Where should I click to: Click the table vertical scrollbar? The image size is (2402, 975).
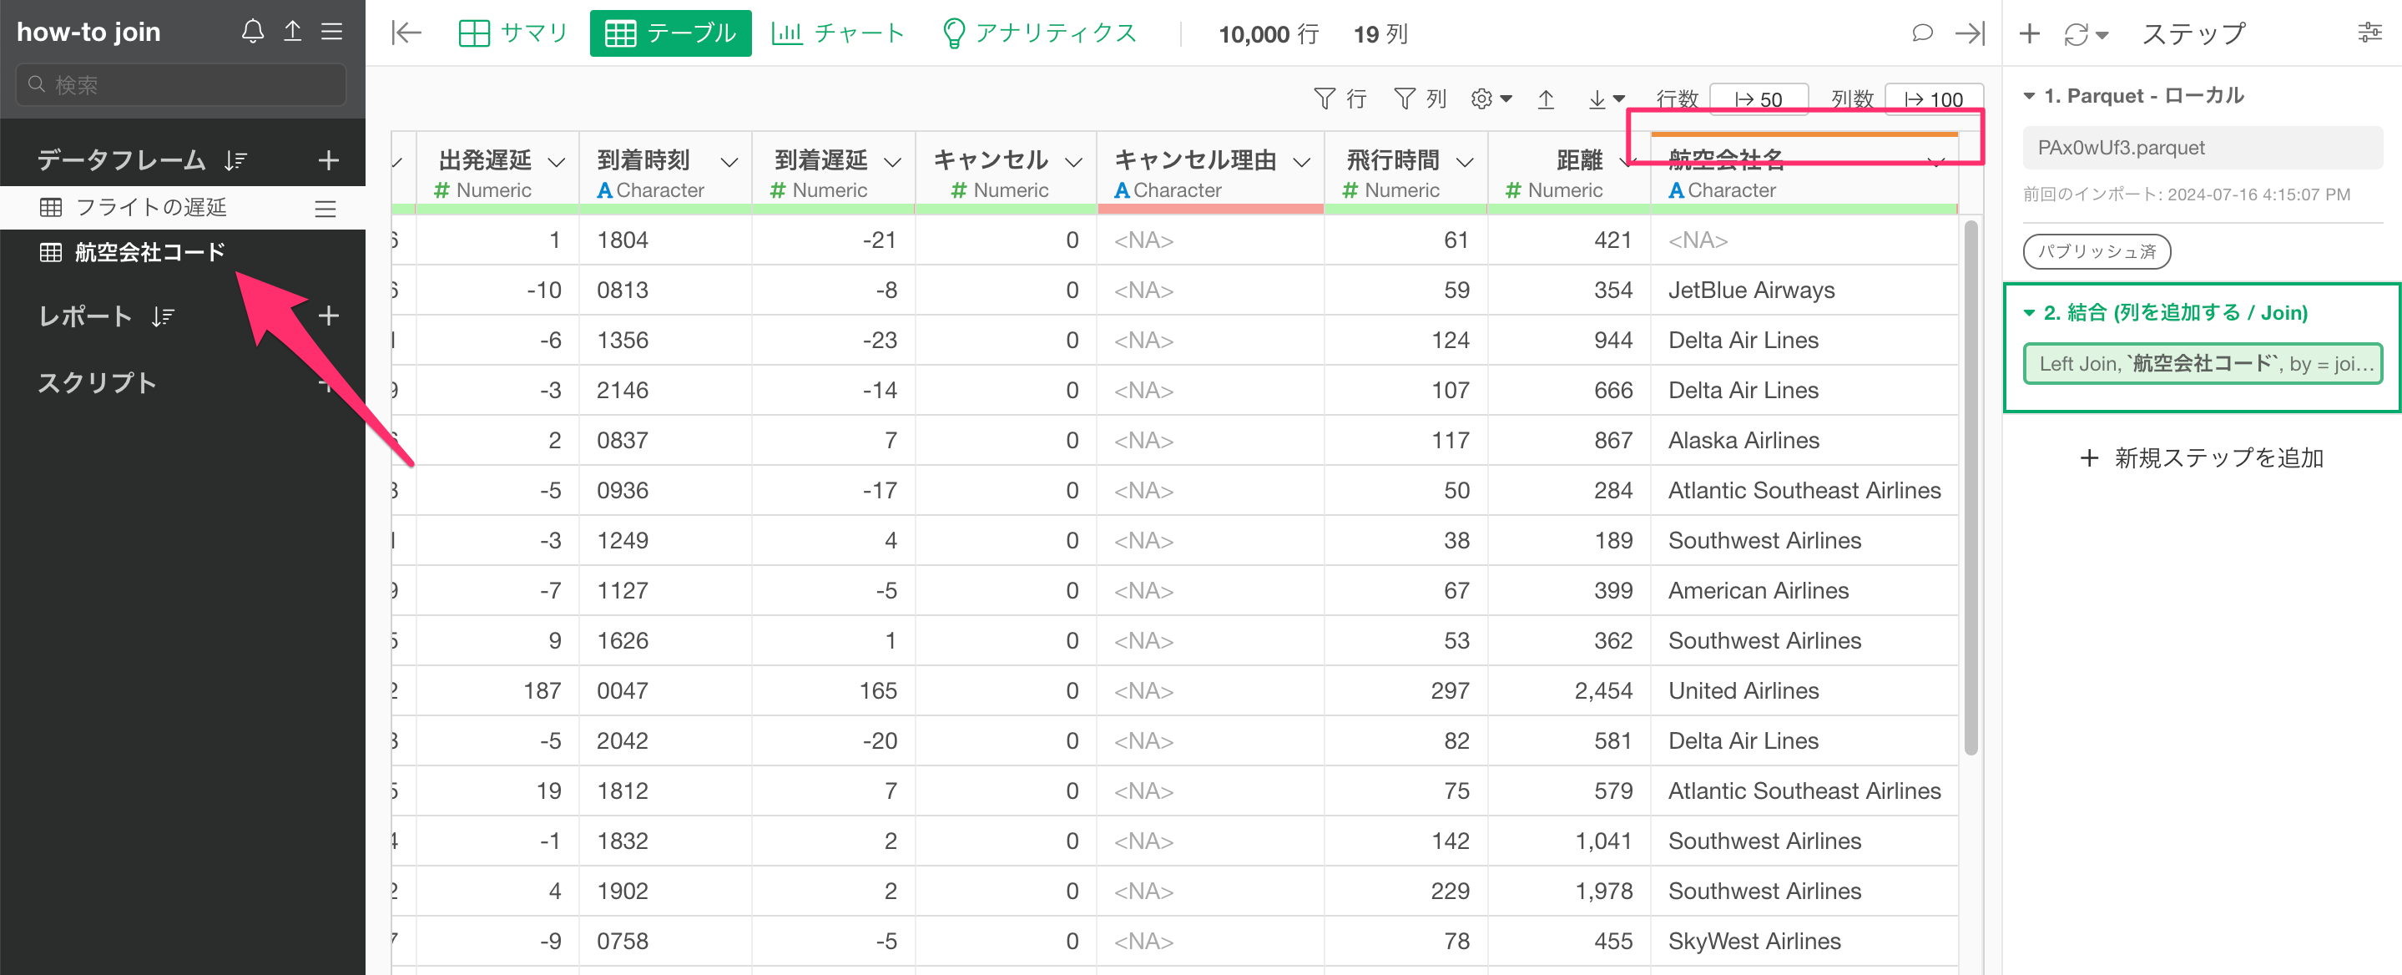[1971, 487]
